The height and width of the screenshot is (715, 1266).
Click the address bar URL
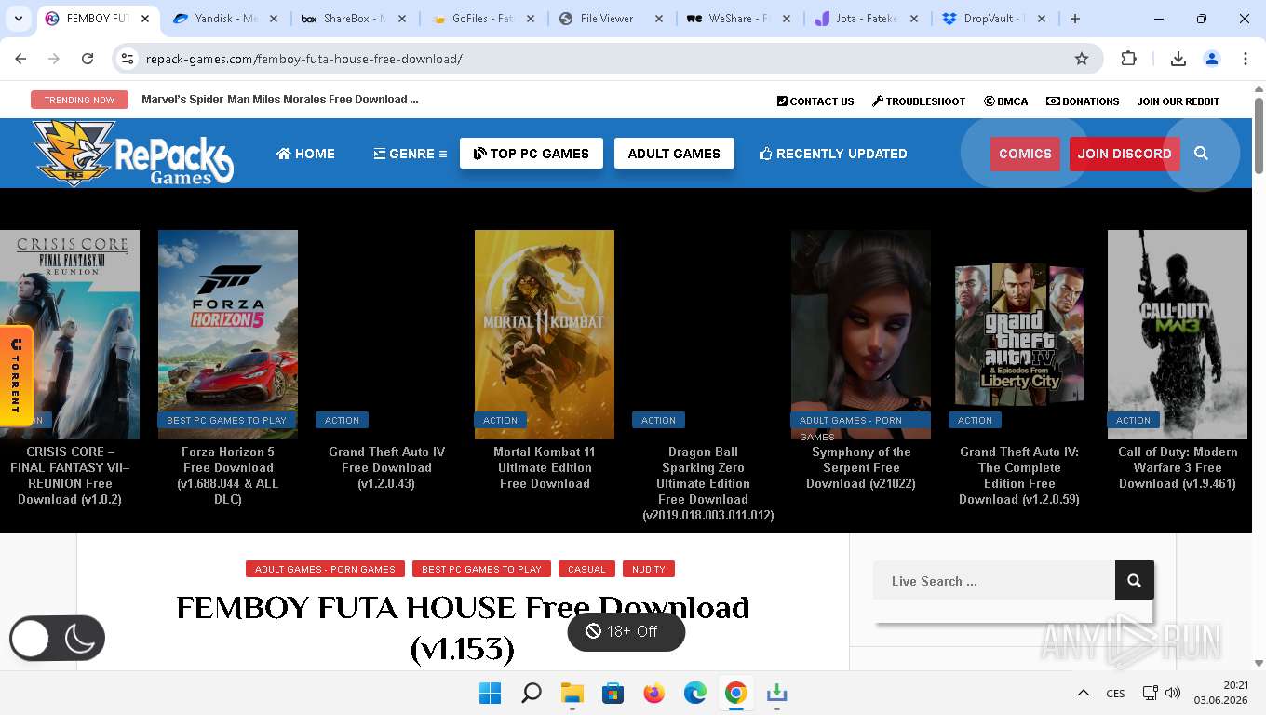[304, 59]
